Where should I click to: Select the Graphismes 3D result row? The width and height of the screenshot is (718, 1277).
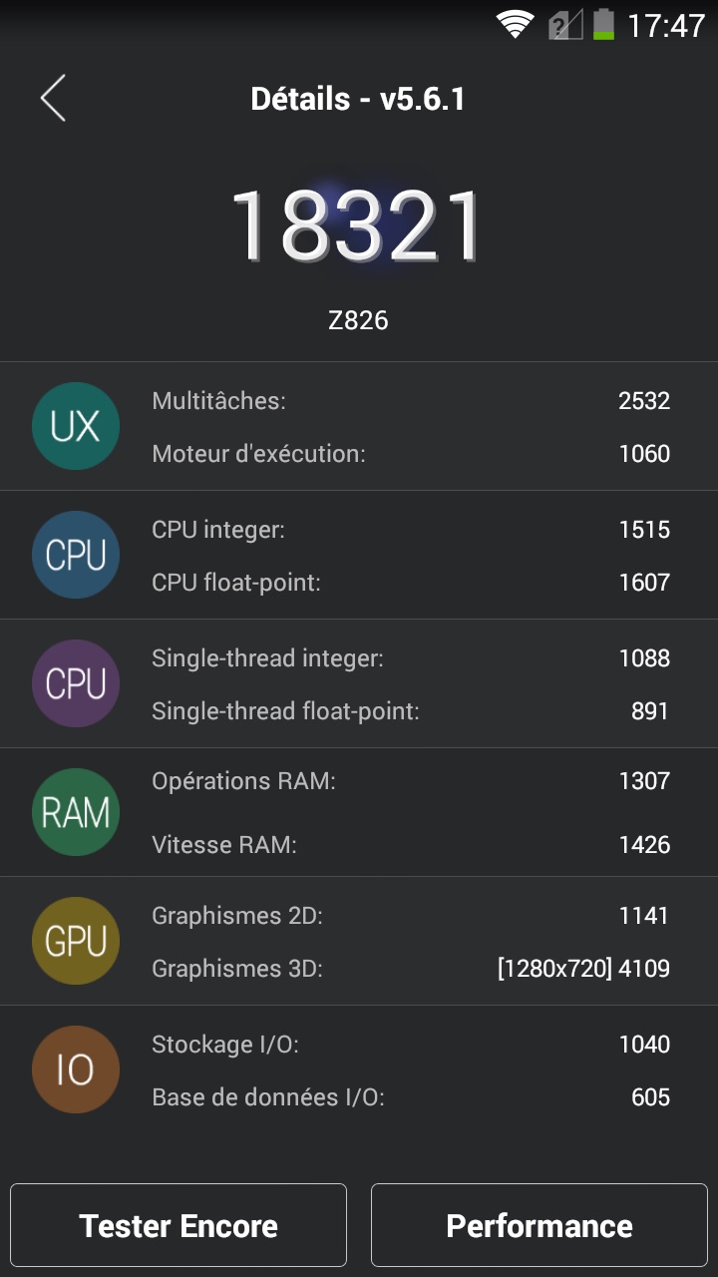[410, 969]
